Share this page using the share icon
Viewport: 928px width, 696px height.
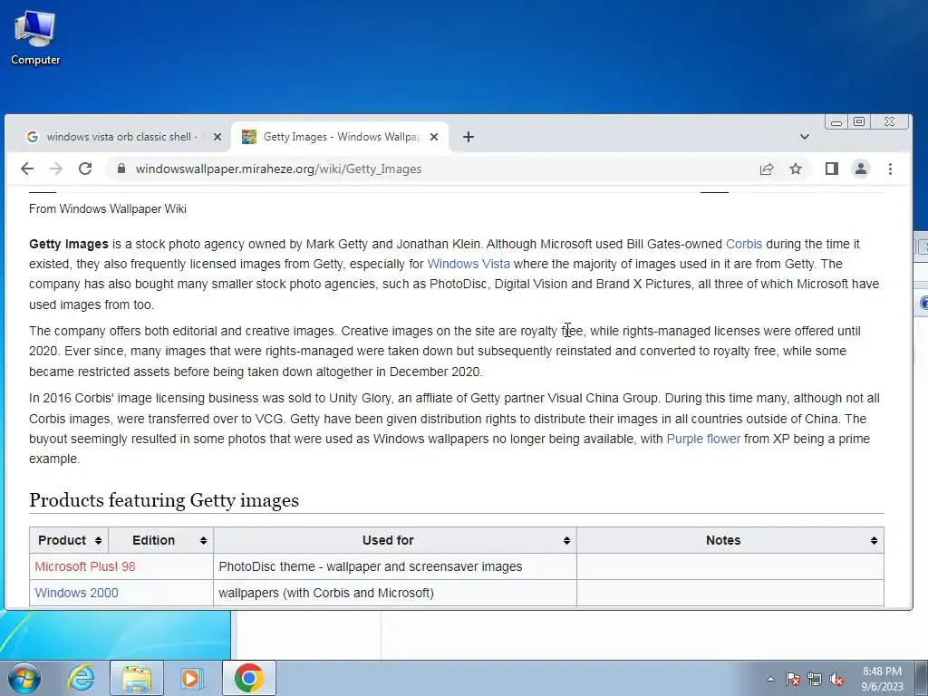(x=767, y=169)
